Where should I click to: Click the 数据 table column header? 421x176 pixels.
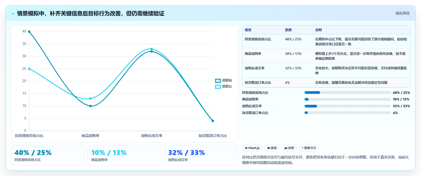pos(288,30)
